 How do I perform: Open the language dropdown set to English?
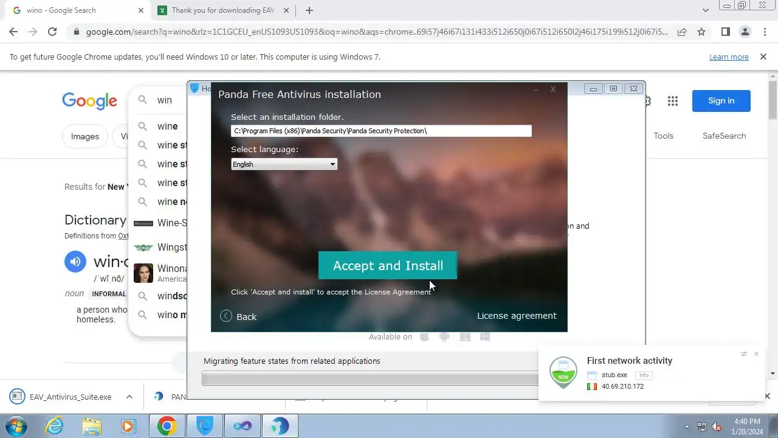point(284,164)
